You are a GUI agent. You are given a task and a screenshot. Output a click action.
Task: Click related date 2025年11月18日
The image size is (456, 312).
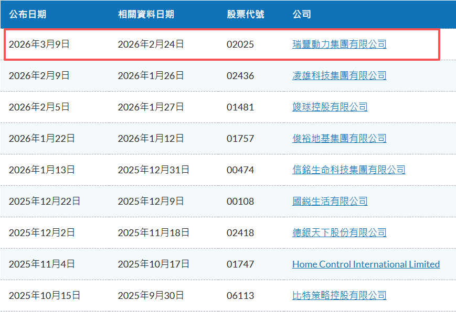[154, 232]
